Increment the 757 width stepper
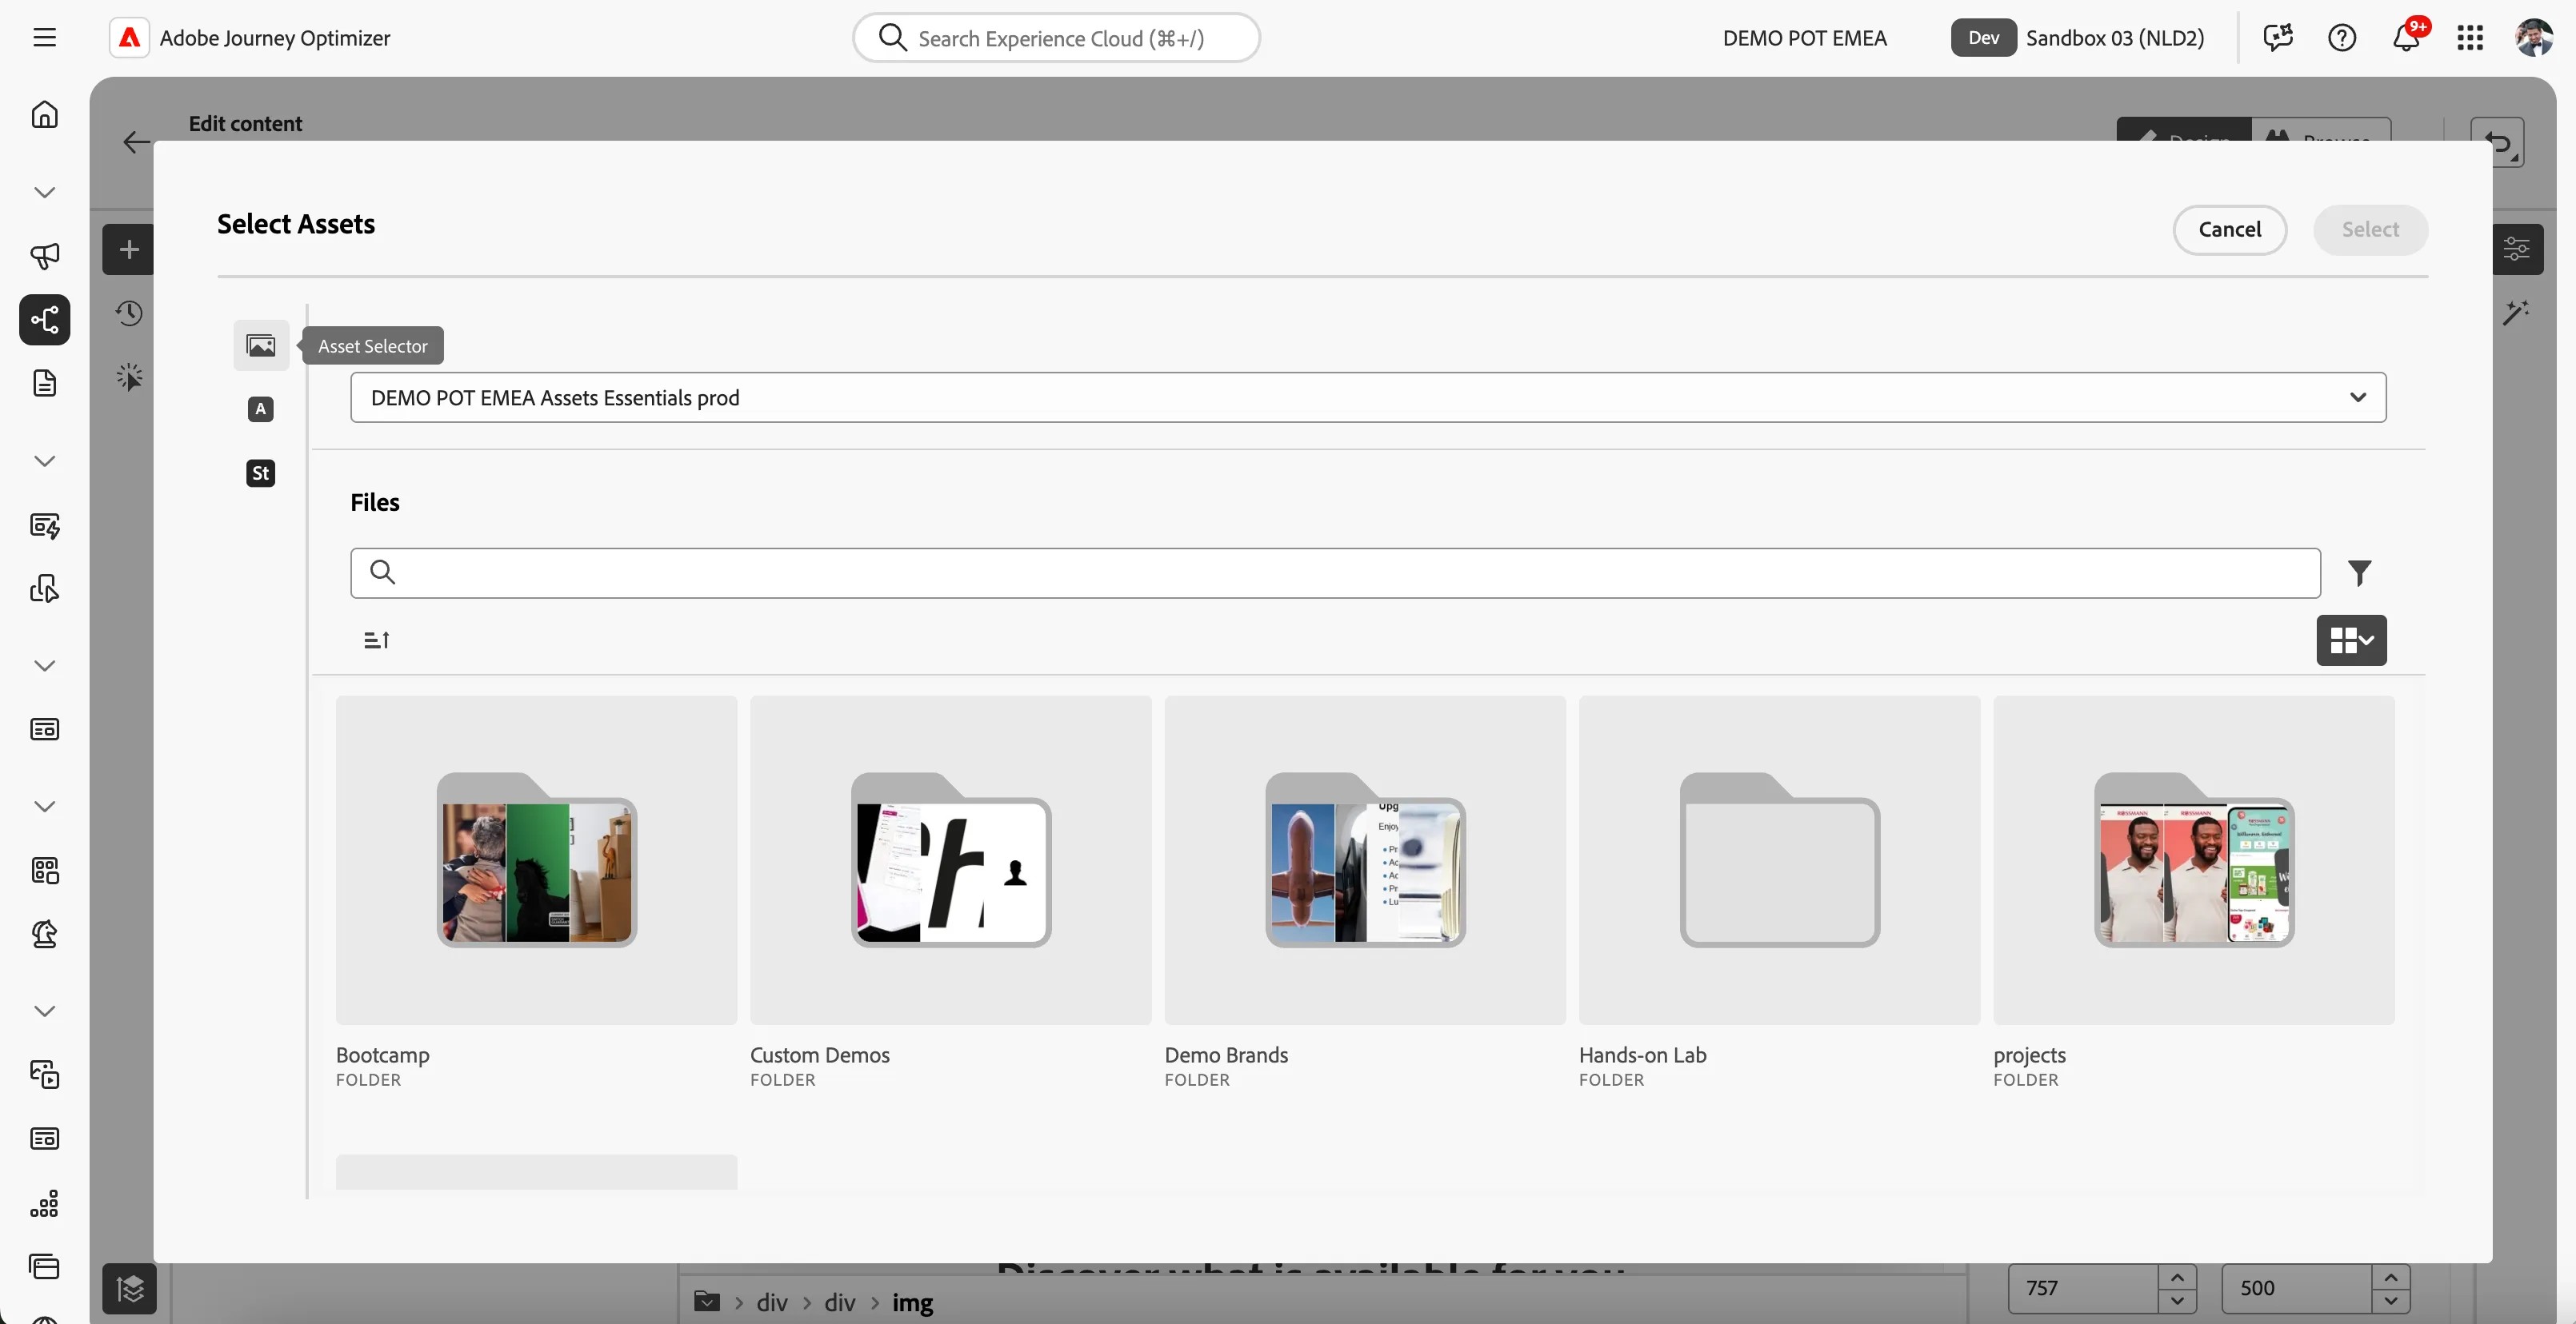This screenshot has width=2576, height=1324. point(2177,1277)
